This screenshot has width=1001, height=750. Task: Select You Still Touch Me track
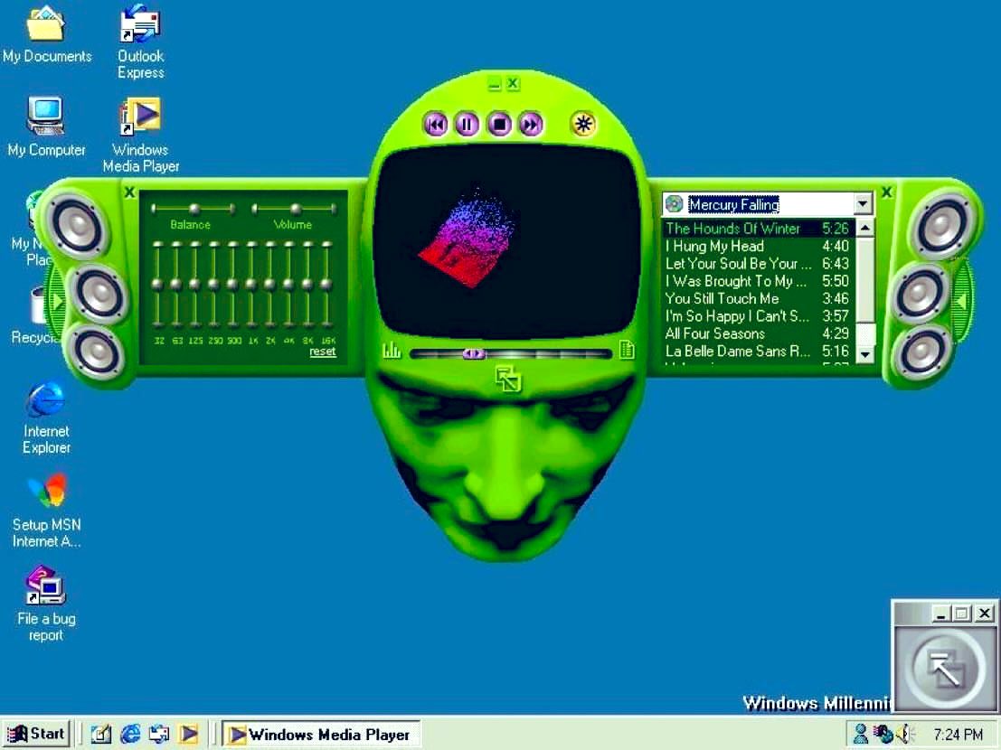click(x=757, y=298)
